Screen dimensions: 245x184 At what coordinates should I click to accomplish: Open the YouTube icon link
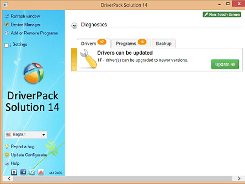[41, 172]
